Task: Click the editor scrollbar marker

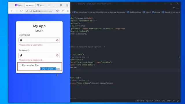Action: click(x=180, y=57)
